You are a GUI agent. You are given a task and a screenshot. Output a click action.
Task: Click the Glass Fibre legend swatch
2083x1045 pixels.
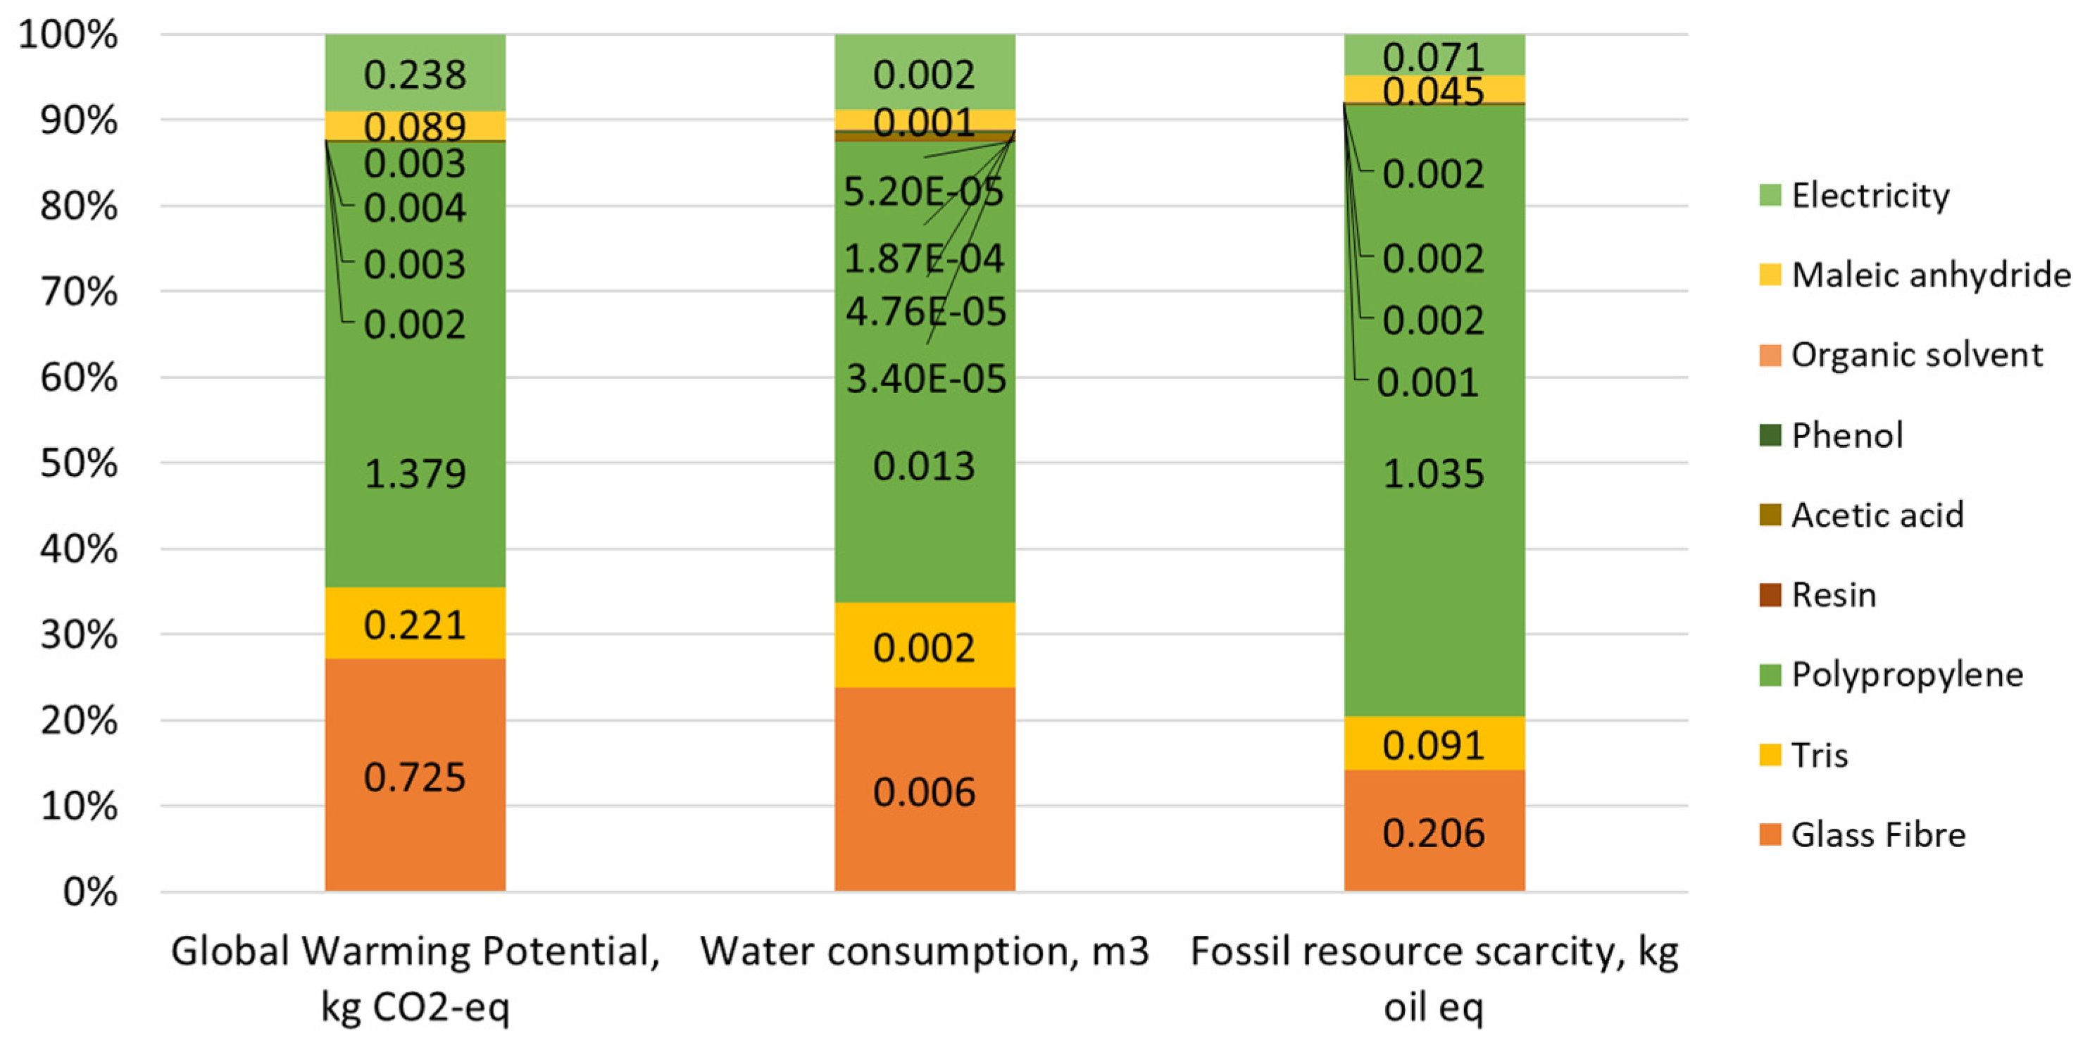1770,834
